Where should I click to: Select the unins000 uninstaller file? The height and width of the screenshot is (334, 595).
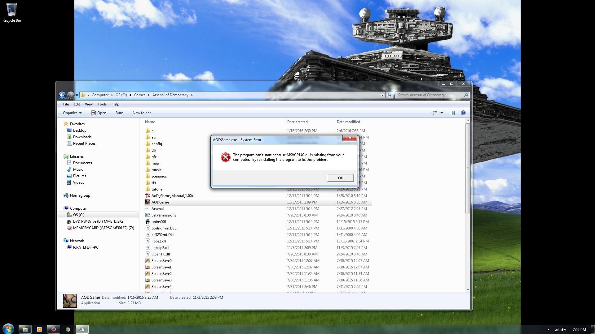159,222
